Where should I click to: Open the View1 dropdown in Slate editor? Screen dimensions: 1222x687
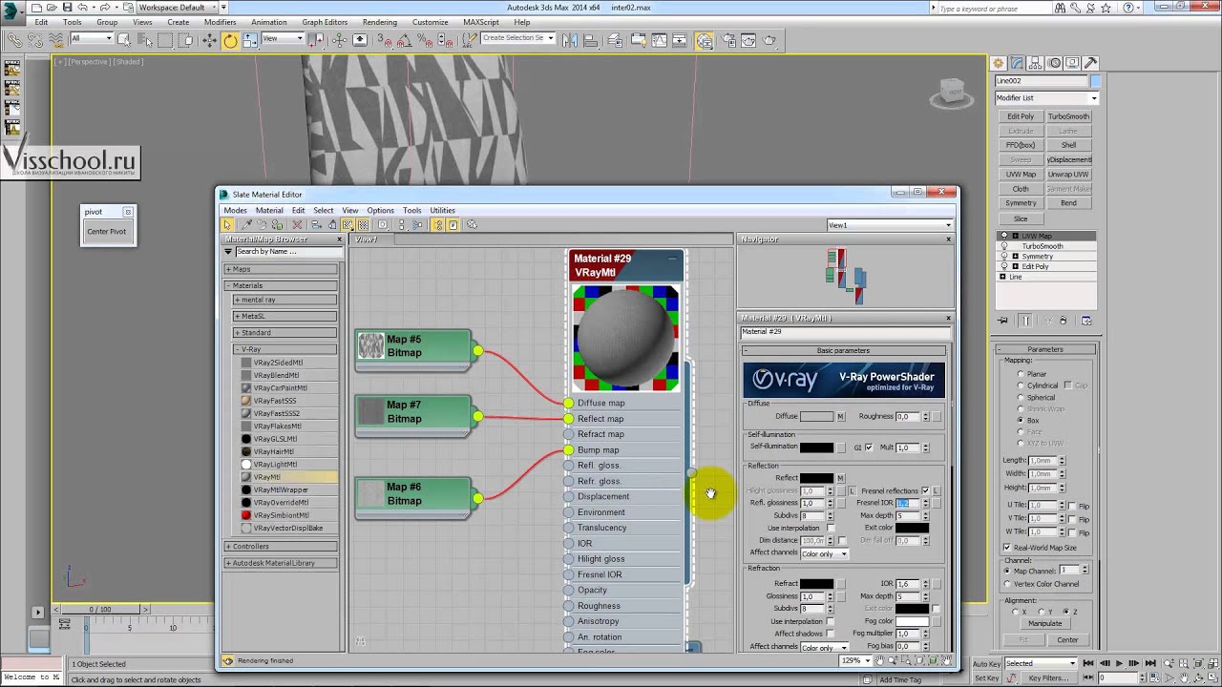pyautogui.click(x=890, y=225)
